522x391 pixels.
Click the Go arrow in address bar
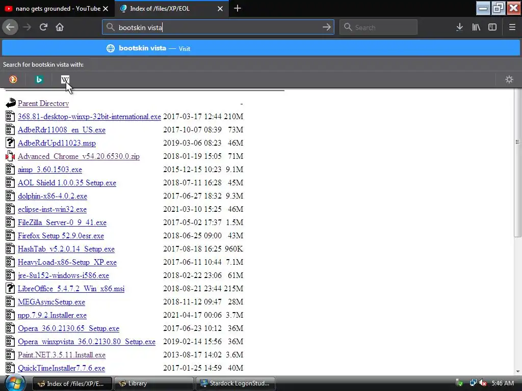point(327,27)
